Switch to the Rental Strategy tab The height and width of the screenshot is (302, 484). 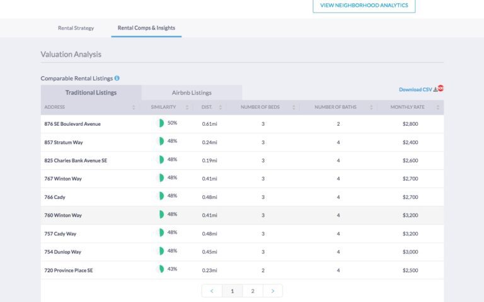[x=76, y=28]
